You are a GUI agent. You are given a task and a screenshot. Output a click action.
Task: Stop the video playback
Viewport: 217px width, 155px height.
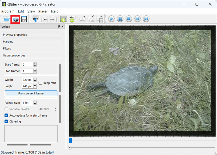pyautogui.click(x=129, y=19)
